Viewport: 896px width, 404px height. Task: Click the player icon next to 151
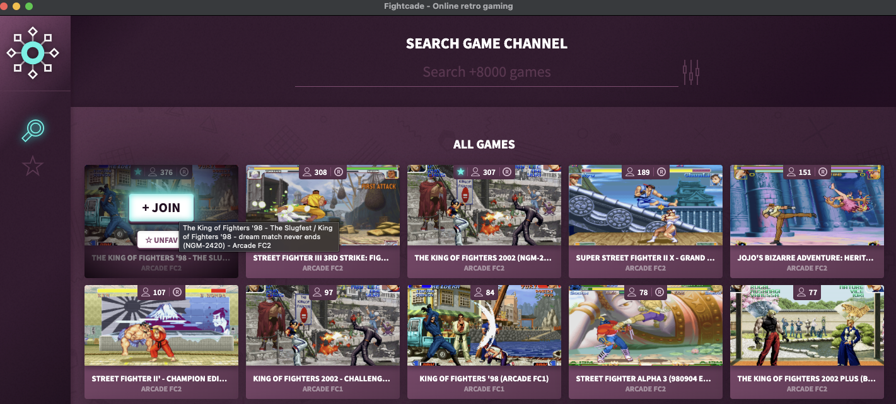792,172
